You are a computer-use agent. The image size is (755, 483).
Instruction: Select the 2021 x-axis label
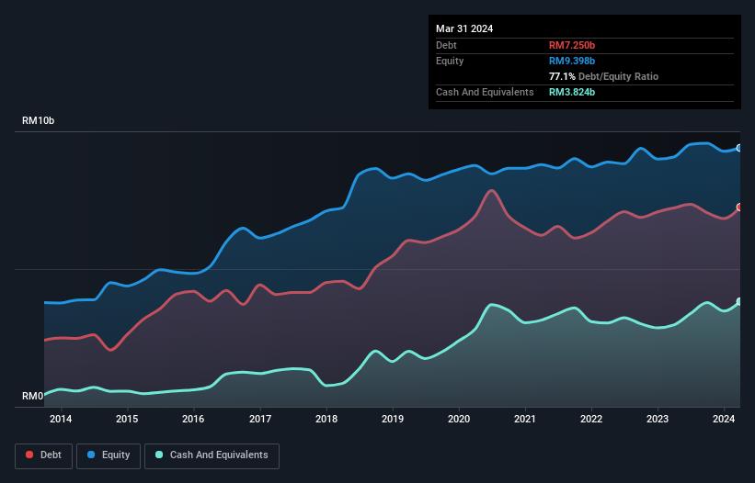pyautogui.click(x=525, y=419)
